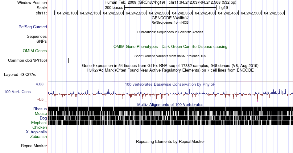Click the Dog alignment row label
Image resolution: width=293 pixels, height=153 pixels.
coord(43,118)
